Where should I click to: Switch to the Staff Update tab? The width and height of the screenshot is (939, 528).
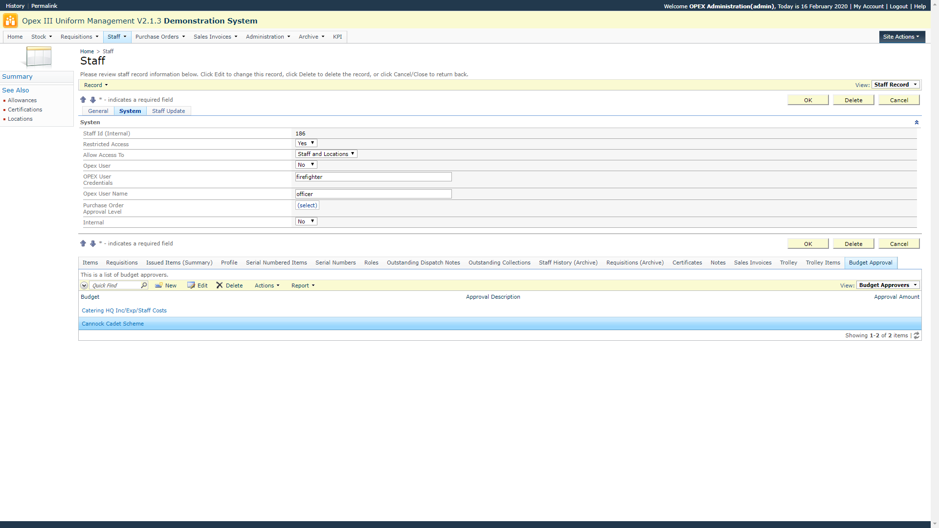click(x=168, y=111)
